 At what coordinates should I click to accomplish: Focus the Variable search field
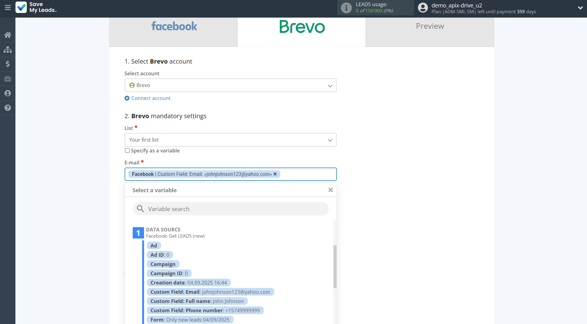tap(234, 209)
